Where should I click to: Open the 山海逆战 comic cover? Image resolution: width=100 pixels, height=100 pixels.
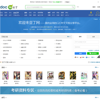62,75
